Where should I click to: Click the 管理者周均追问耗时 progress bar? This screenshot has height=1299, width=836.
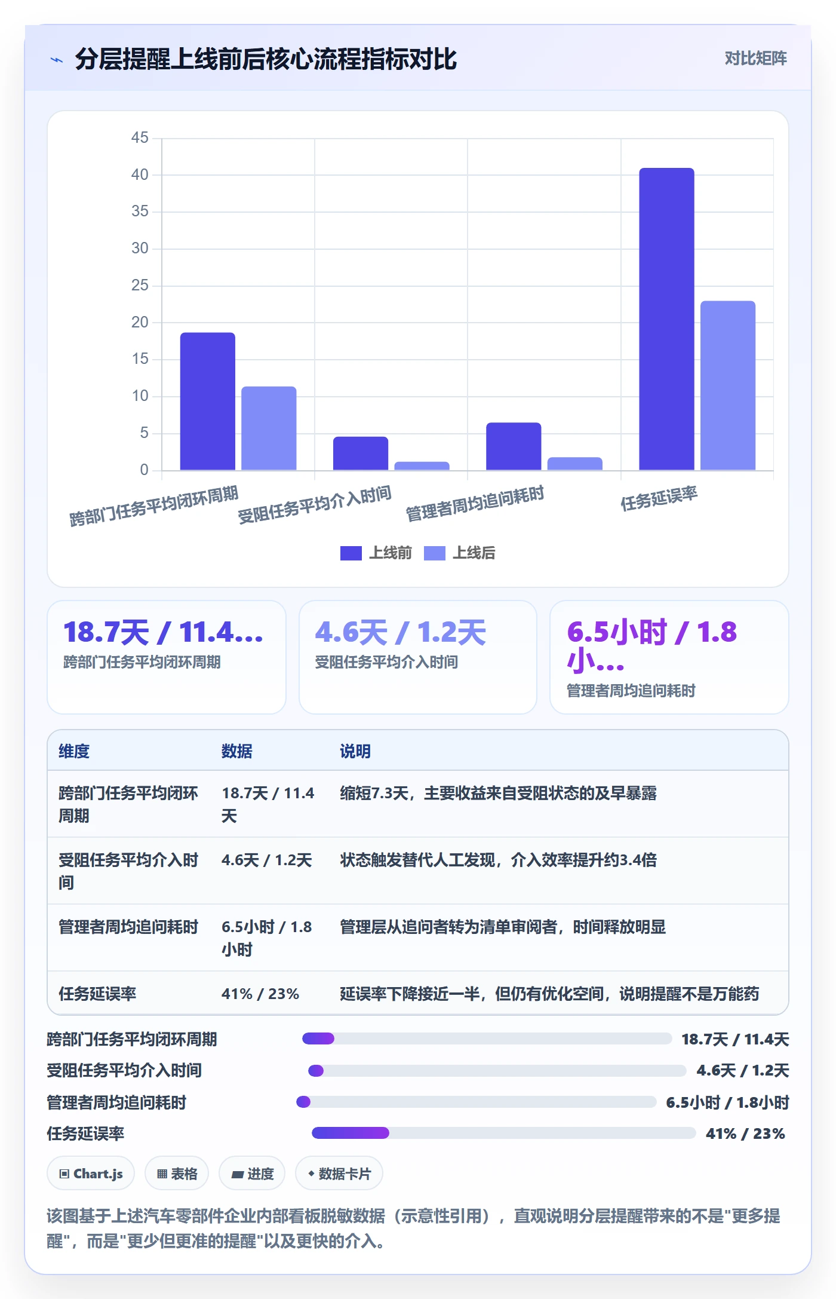(477, 1102)
